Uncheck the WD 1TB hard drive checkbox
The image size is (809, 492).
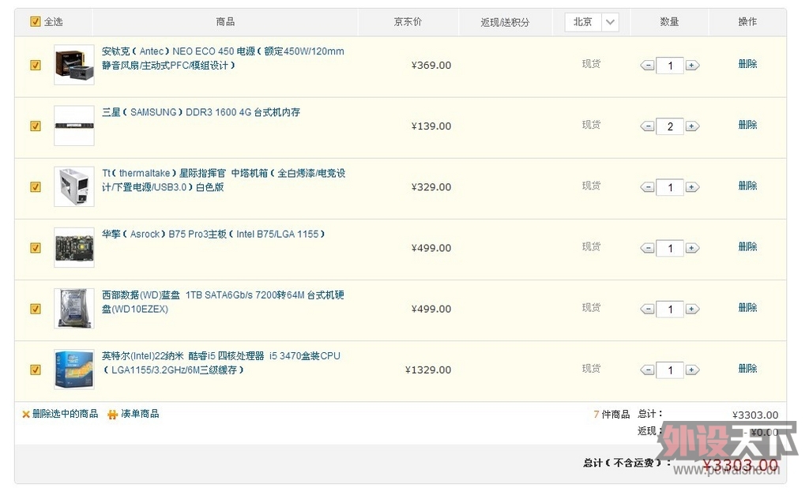coord(35,309)
